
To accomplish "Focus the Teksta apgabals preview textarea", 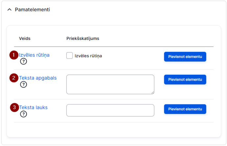I will pos(110,84).
